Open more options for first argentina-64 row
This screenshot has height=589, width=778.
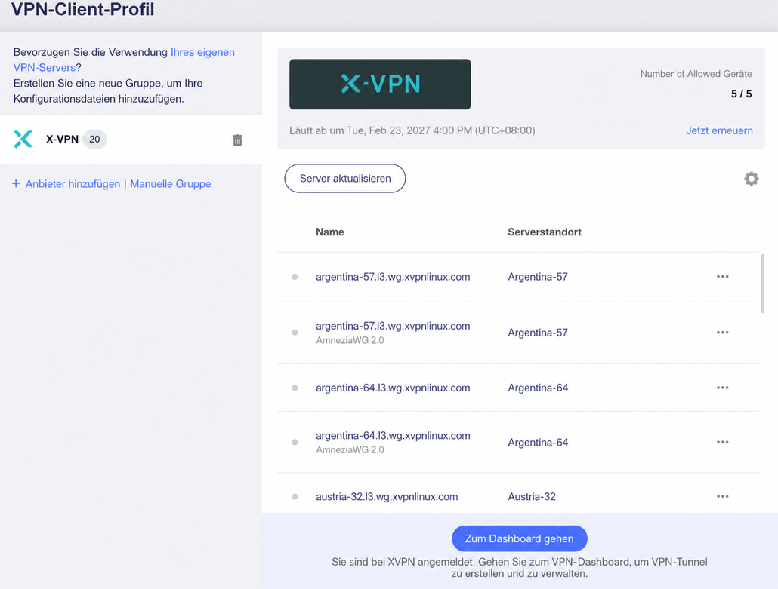pyautogui.click(x=722, y=388)
